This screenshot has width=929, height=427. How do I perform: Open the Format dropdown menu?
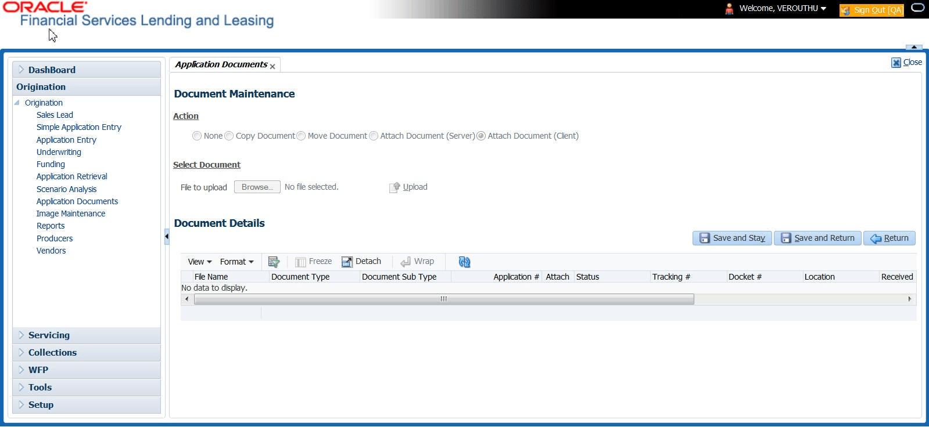(236, 262)
